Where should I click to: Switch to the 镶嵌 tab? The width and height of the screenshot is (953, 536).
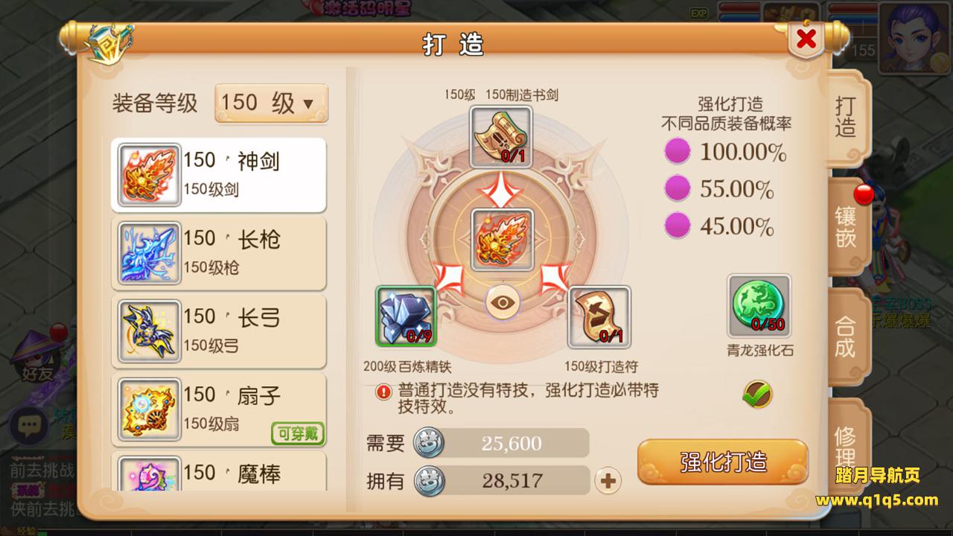pos(846,227)
